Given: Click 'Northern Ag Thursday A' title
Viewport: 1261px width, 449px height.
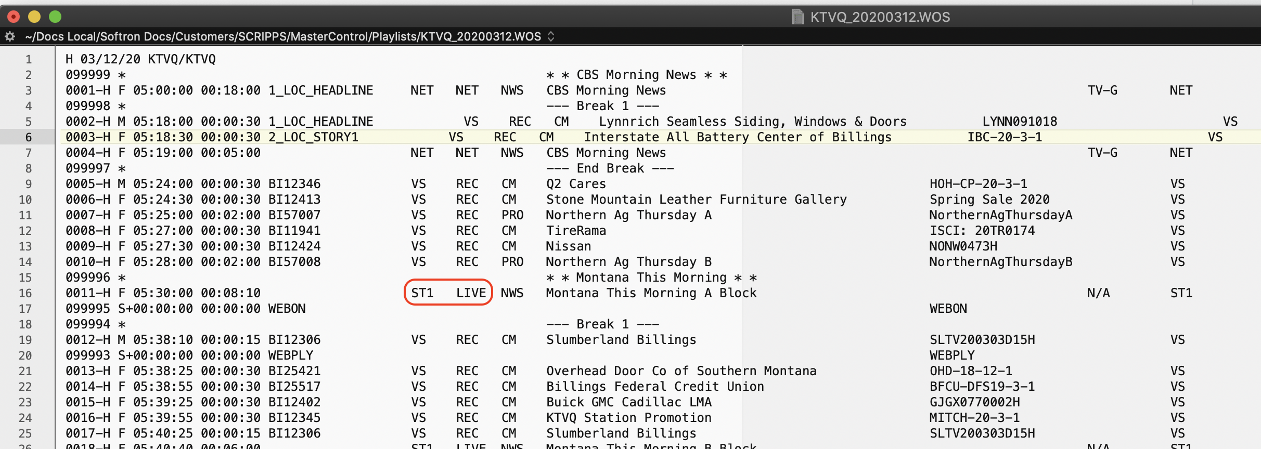Looking at the screenshot, I should tap(629, 215).
